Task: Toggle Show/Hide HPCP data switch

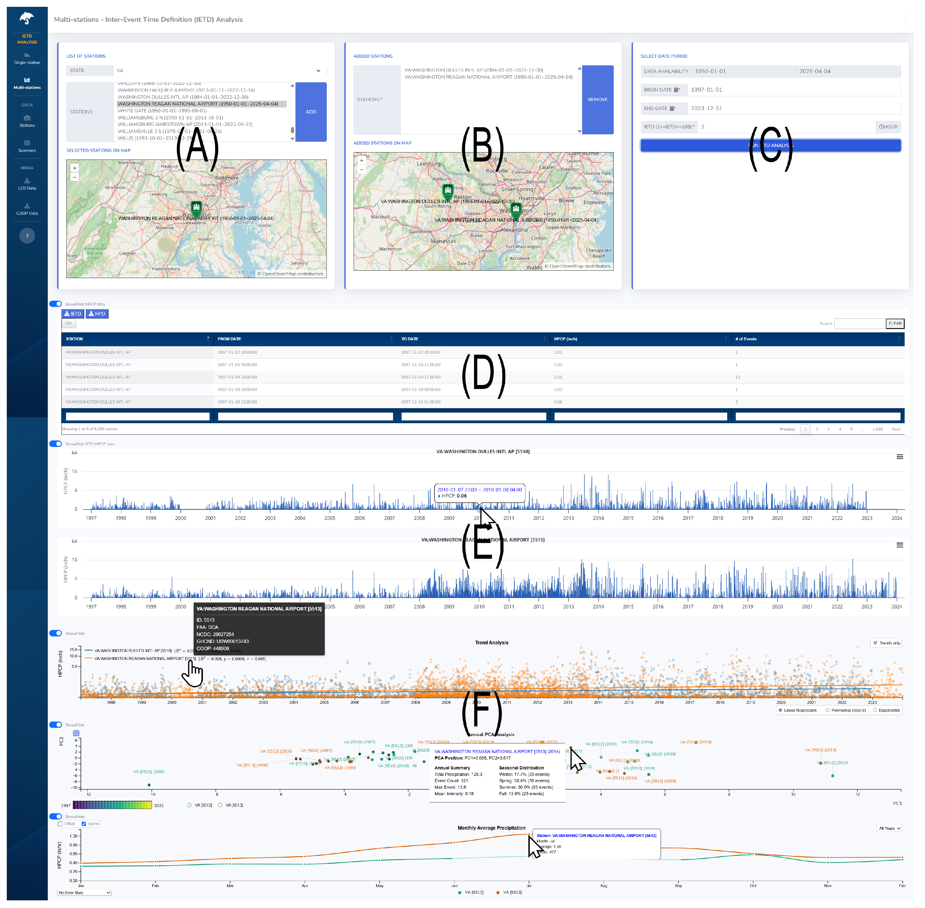Action: [56, 304]
